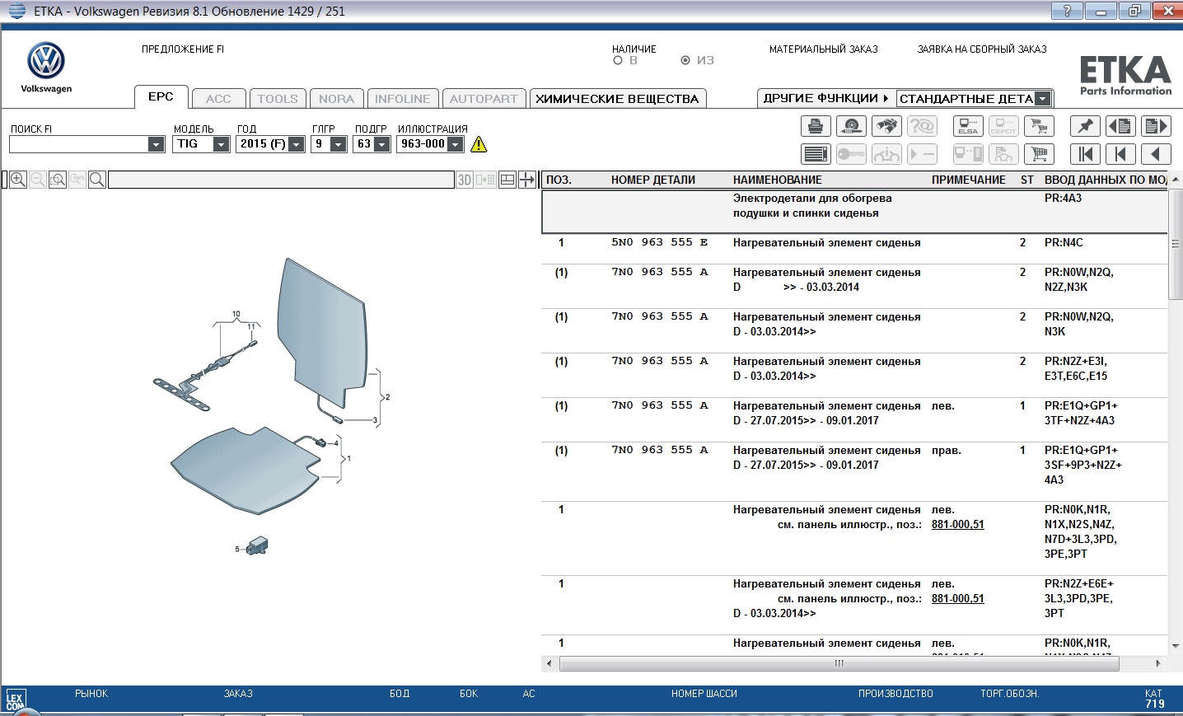Select the 'ИЗ' availability radio button
The image size is (1183, 716).
coord(685,60)
